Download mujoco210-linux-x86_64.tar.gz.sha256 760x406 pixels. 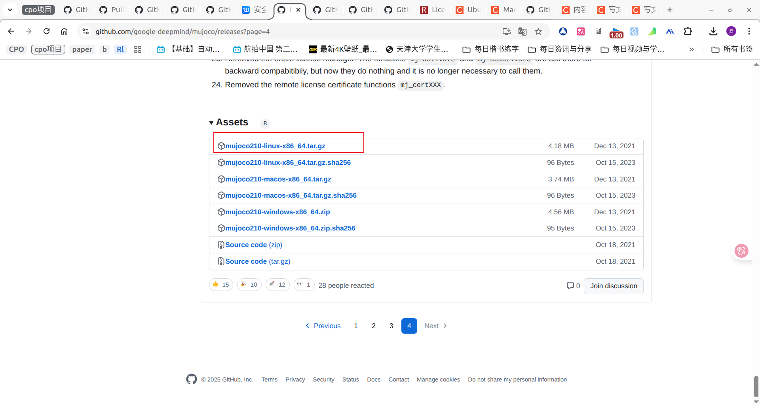[x=288, y=162]
